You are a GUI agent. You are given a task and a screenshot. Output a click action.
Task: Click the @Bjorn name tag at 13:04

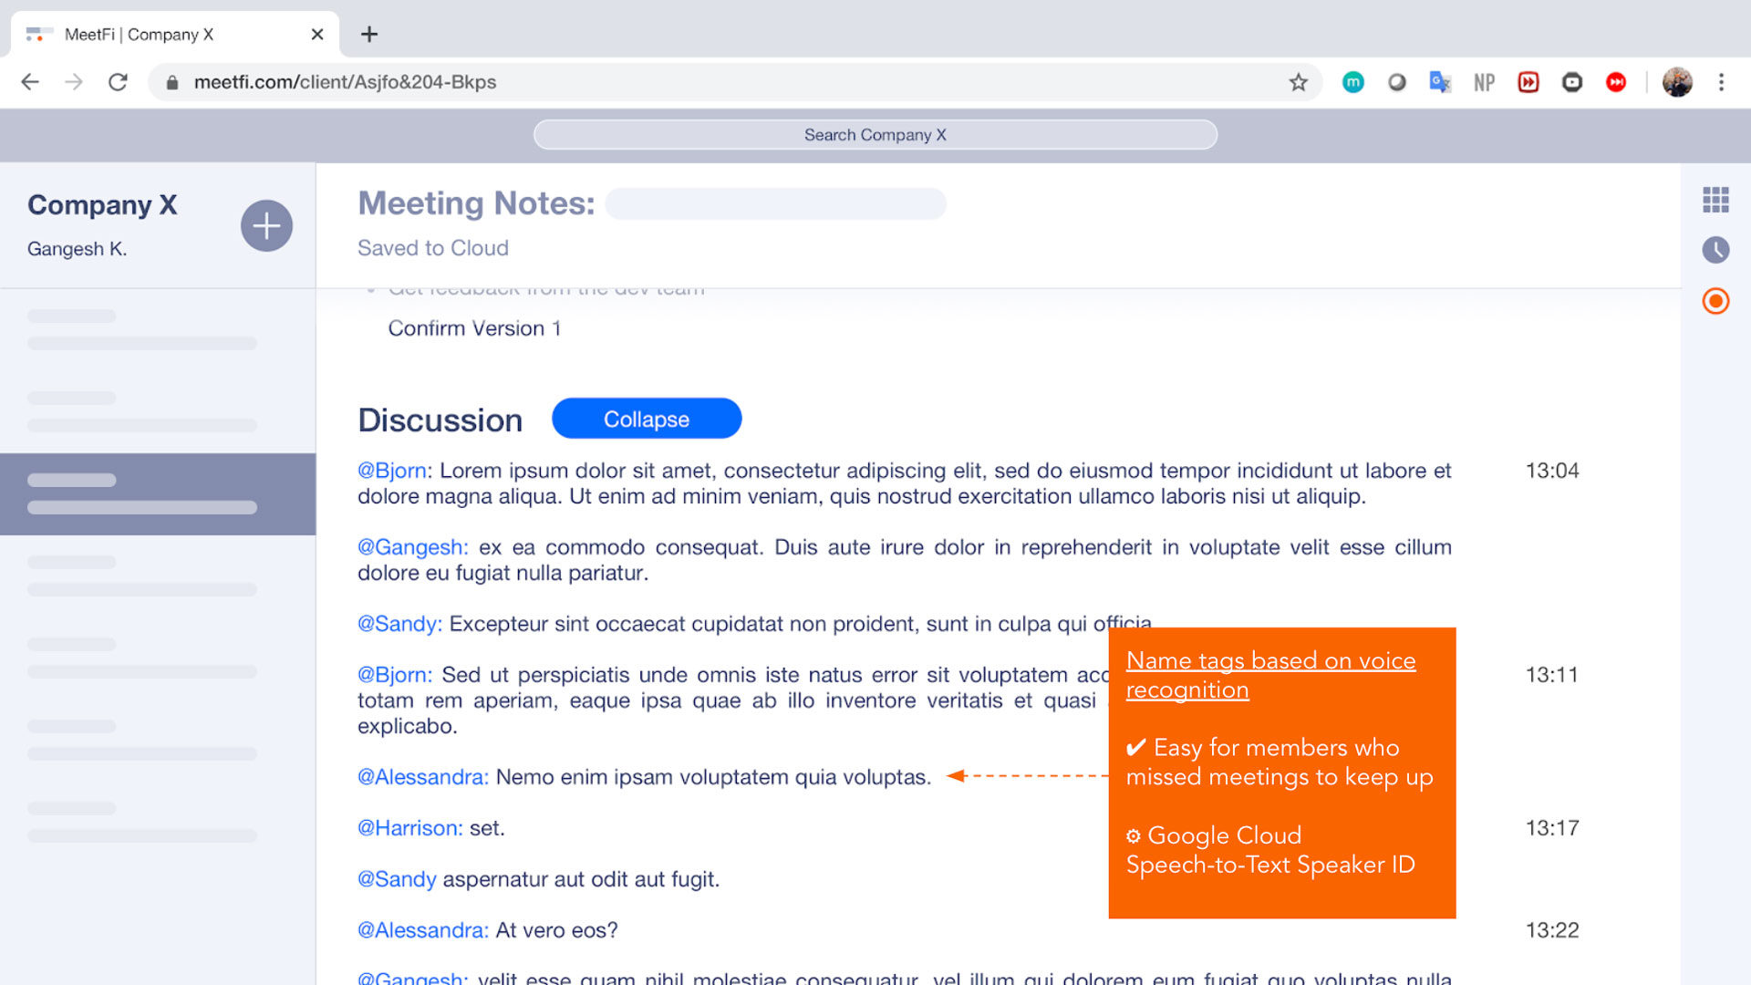392,471
